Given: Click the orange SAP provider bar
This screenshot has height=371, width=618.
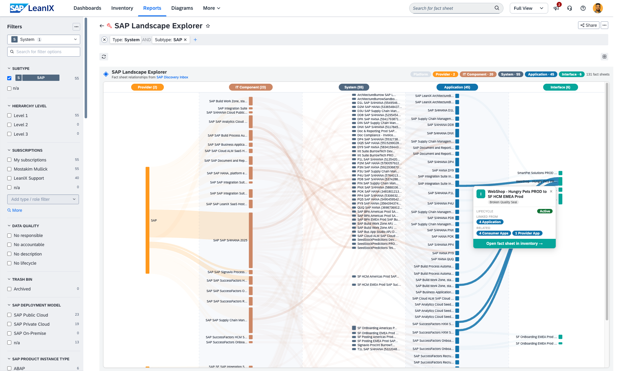Looking at the screenshot, I should click(148, 220).
